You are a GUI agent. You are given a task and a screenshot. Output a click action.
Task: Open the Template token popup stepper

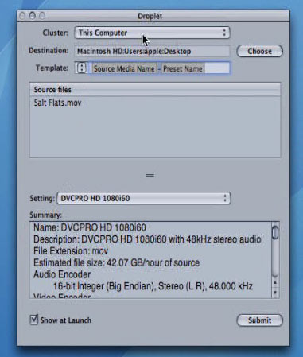pyautogui.click(x=82, y=68)
